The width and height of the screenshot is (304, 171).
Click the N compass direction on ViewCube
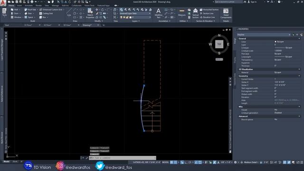[219, 36]
